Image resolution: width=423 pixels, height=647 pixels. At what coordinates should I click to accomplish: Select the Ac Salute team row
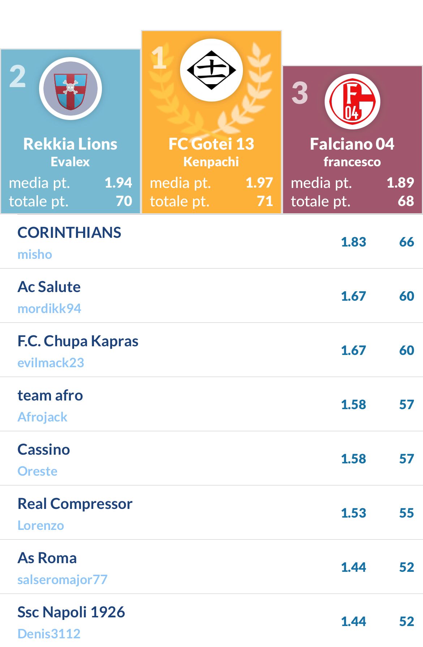point(211,296)
